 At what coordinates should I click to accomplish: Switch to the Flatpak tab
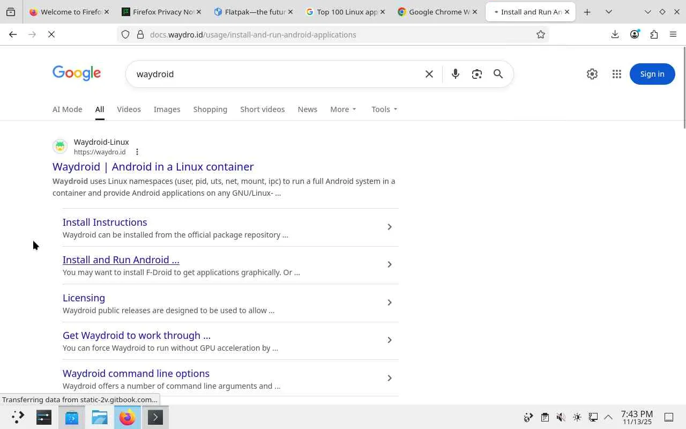pyautogui.click(x=254, y=12)
